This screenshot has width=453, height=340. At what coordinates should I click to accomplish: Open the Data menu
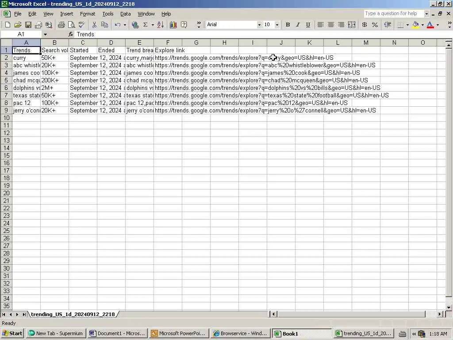point(125,14)
